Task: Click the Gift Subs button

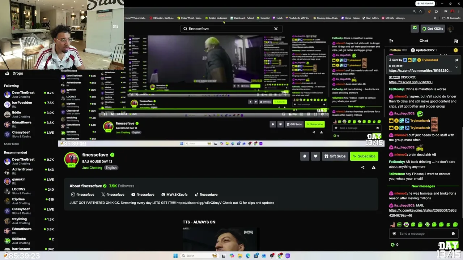Action: tap(335, 156)
